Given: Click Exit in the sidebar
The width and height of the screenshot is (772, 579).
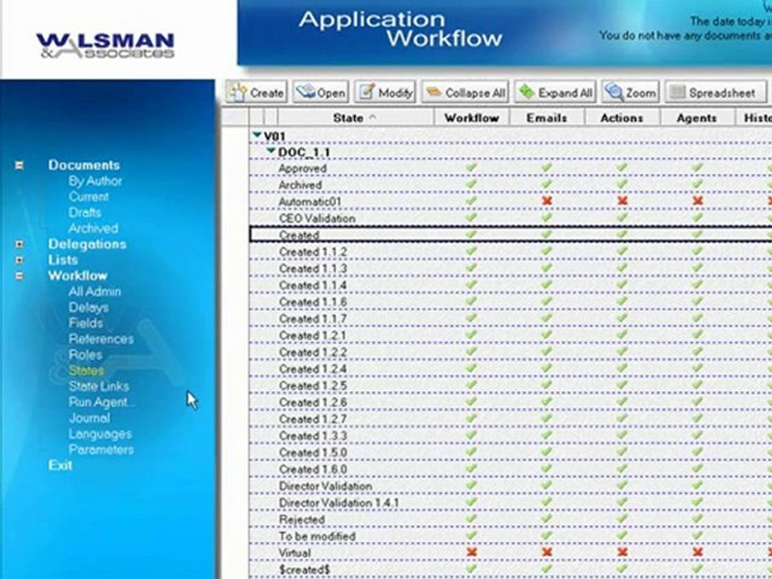Looking at the screenshot, I should click(x=60, y=466).
